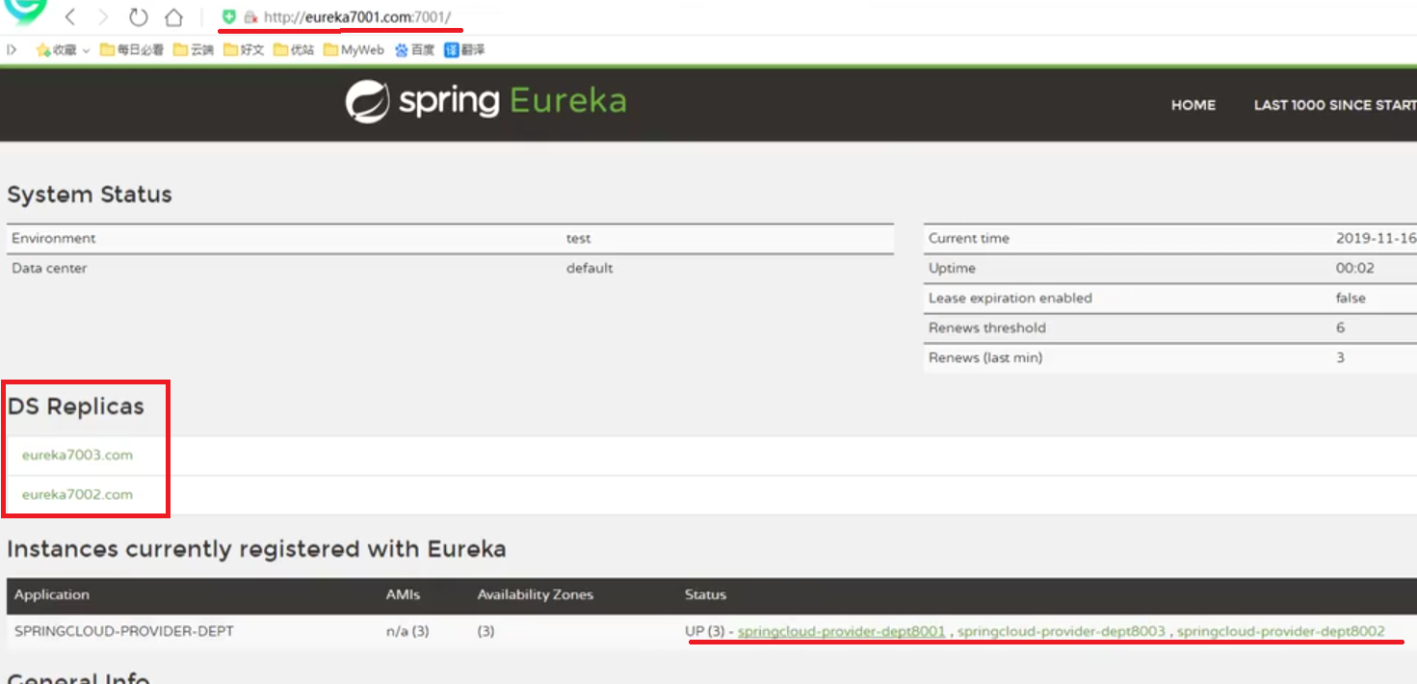Open LAST 1000 SINCE STARTUP nav item
This screenshot has height=684, width=1417.
click(1335, 105)
